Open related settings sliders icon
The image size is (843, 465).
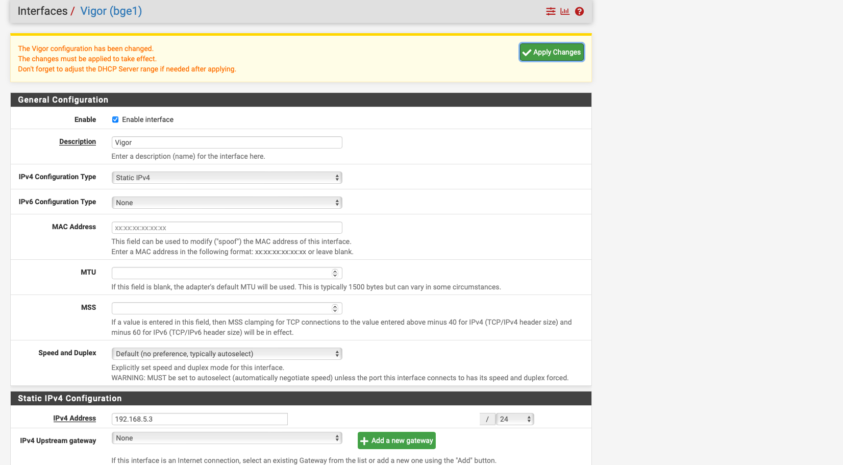tap(551, 11)
